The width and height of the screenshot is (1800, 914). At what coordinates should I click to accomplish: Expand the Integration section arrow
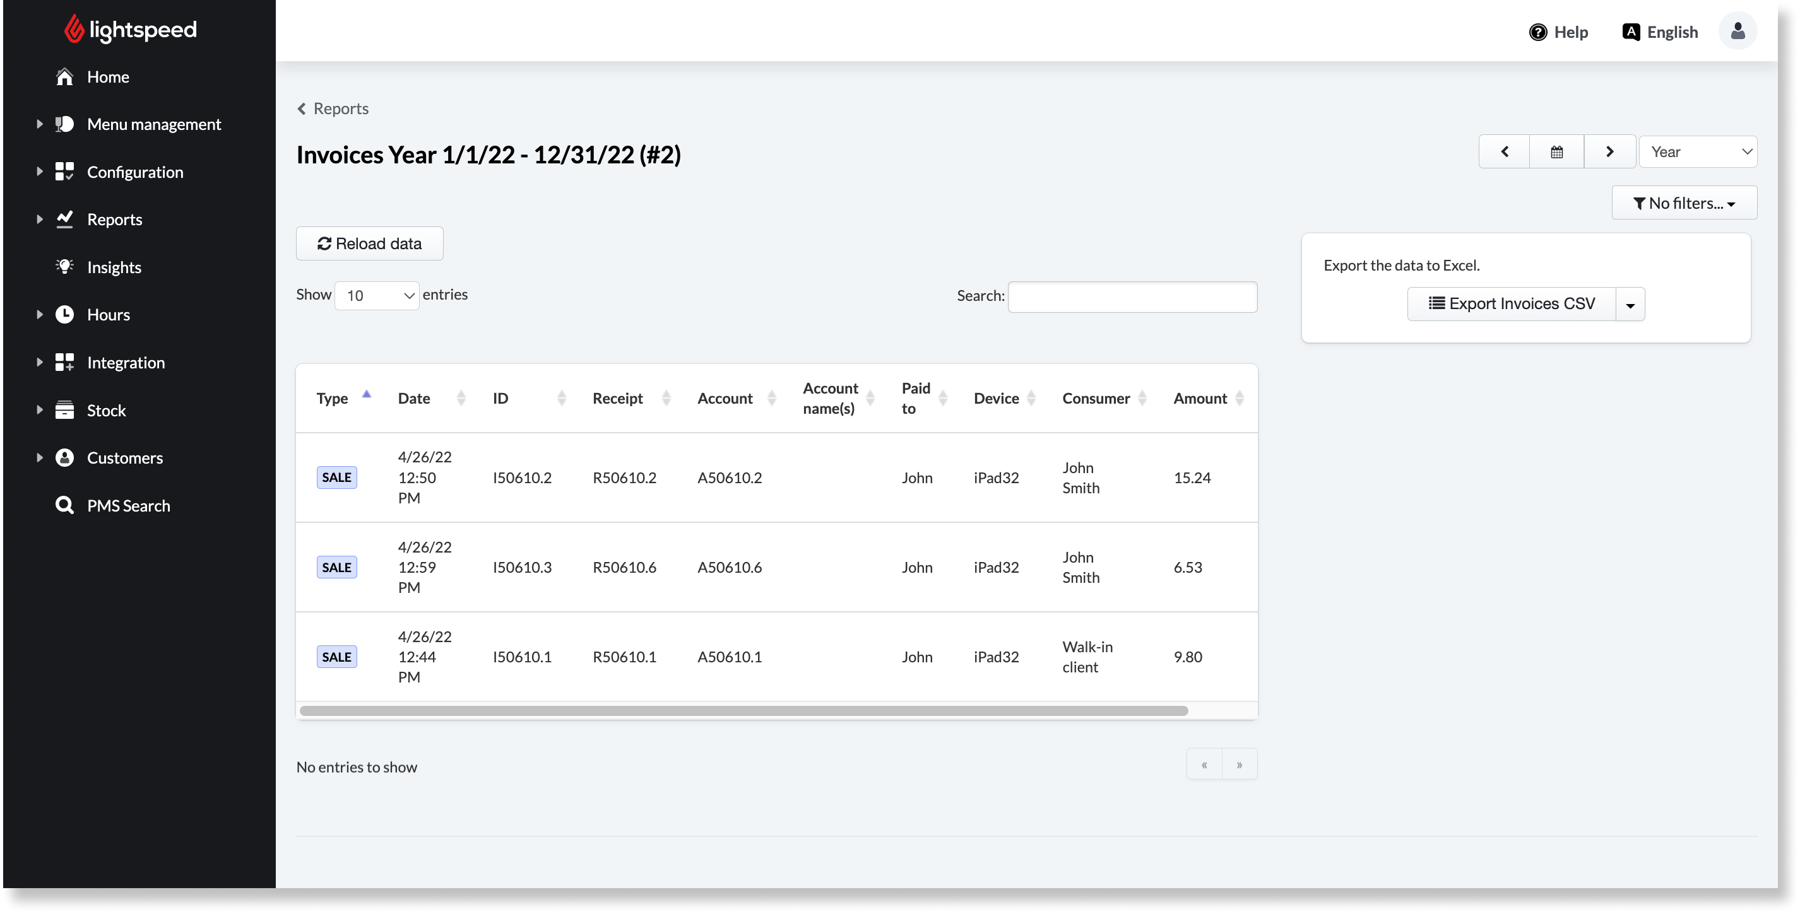(40, 363)
